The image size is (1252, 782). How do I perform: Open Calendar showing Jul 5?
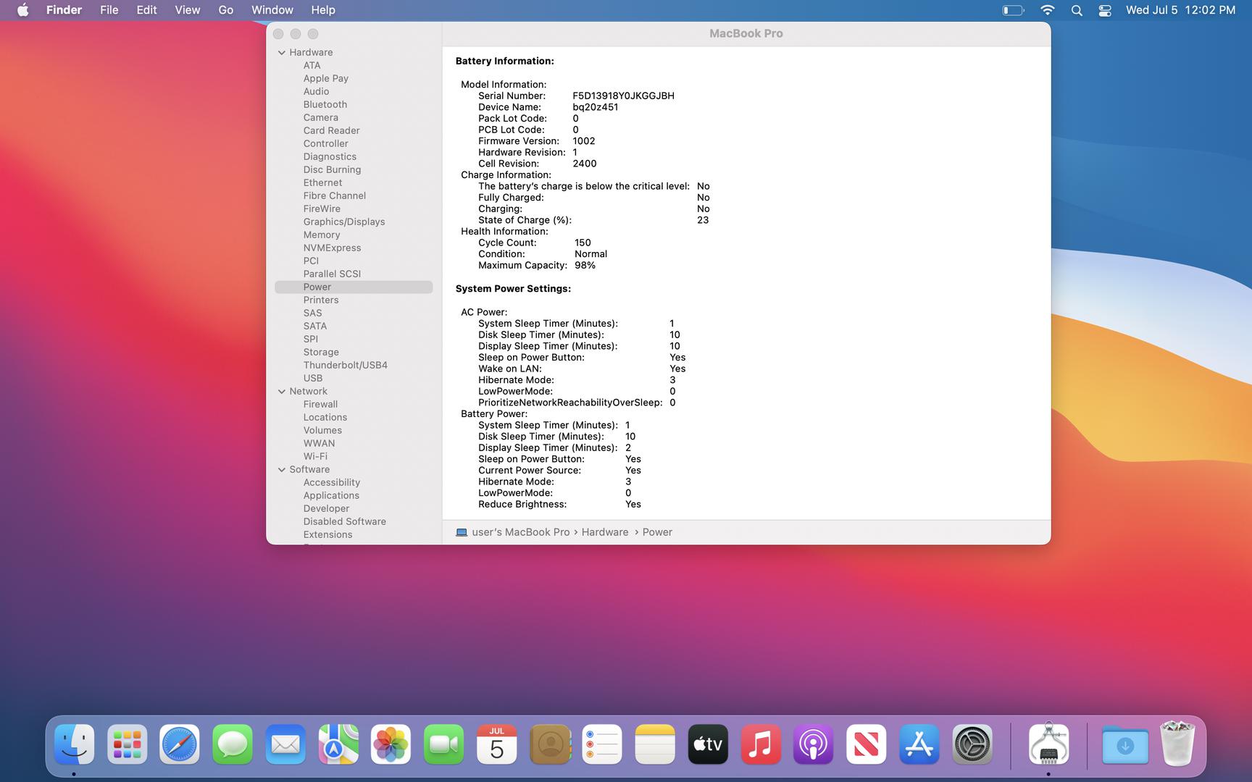pyautogui.click(x=496, y=744)
